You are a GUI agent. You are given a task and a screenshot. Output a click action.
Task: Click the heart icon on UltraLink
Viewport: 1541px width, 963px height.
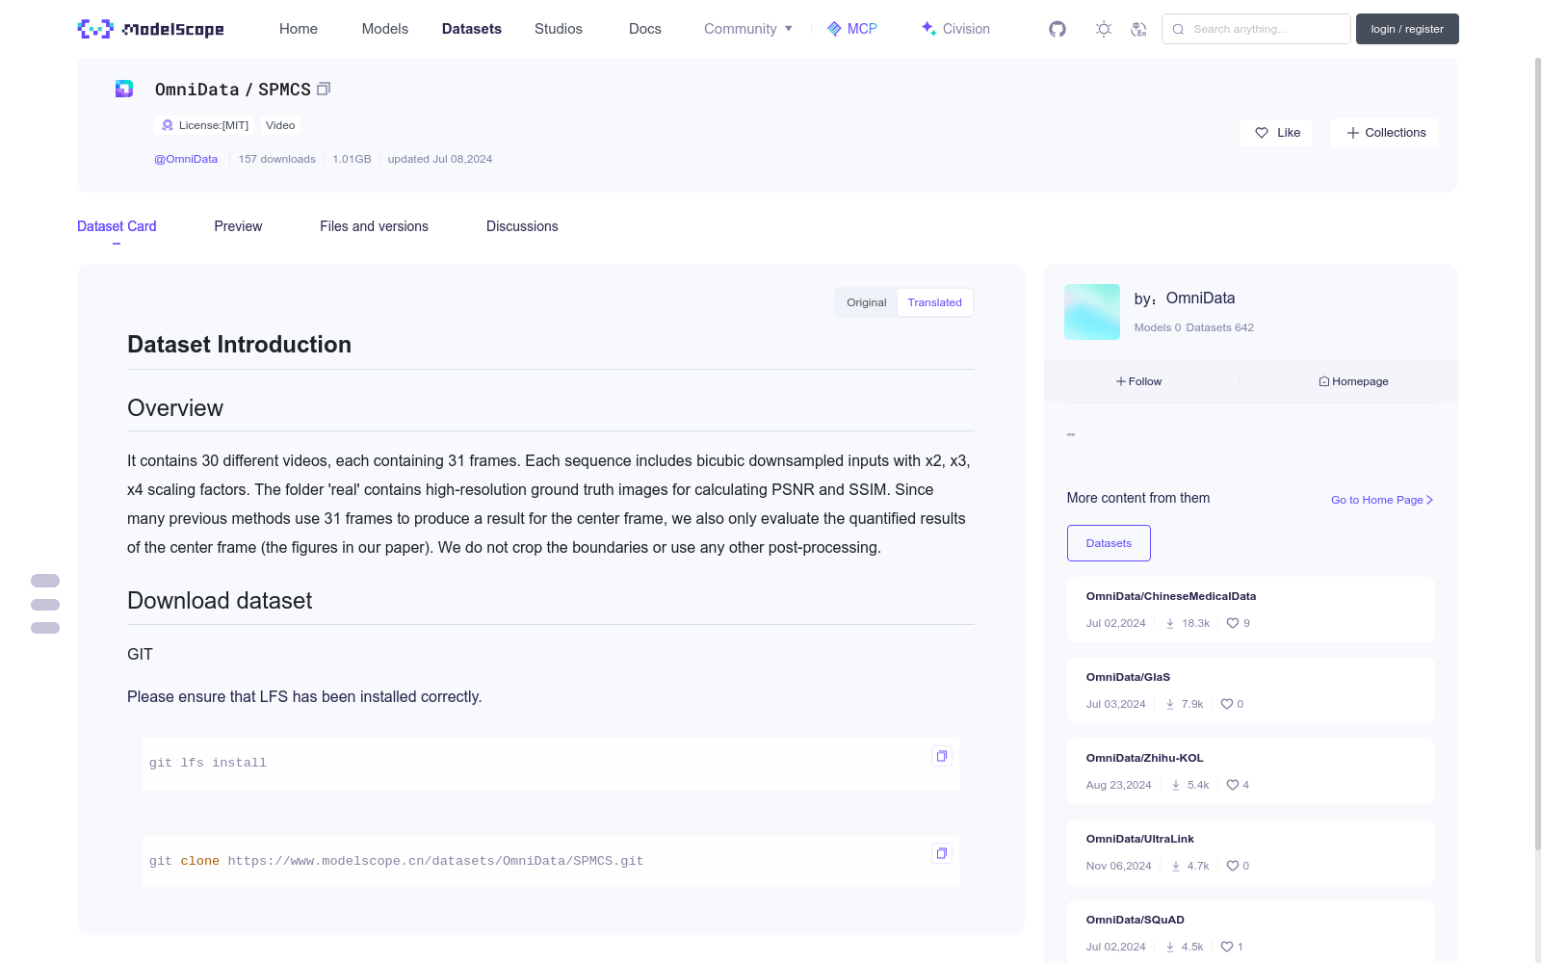click(x=1233, y=866)
